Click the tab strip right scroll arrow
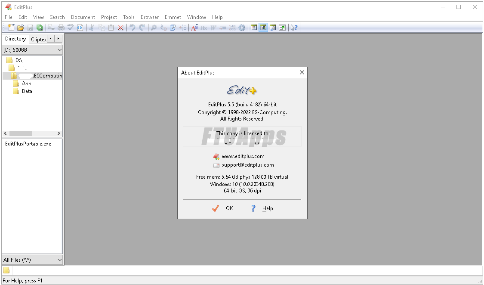The image size is (484, 285). tap(59, 39)
